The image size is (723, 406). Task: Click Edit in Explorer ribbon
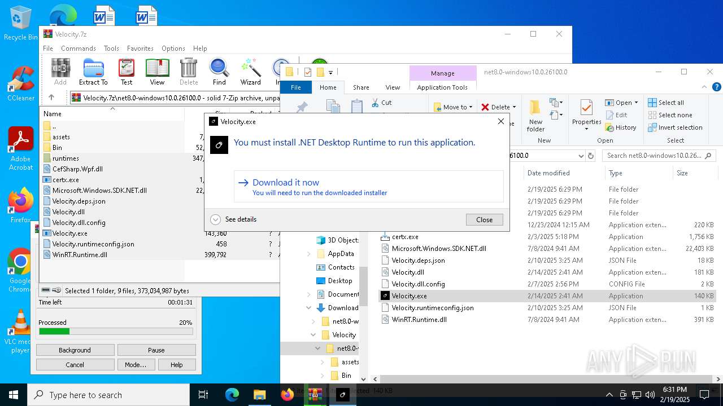coord(616,115)
